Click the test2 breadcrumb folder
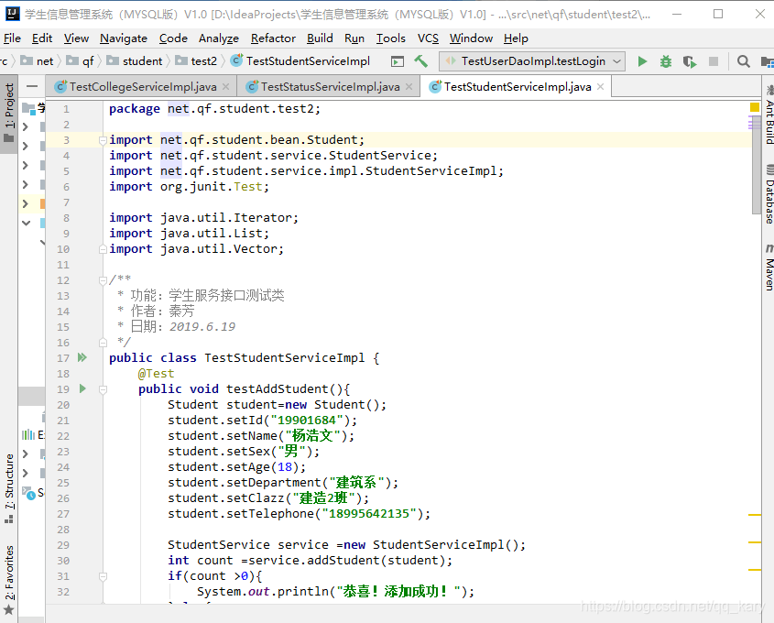The width and height of the screenshot is (774, 623). click(196, 61)
